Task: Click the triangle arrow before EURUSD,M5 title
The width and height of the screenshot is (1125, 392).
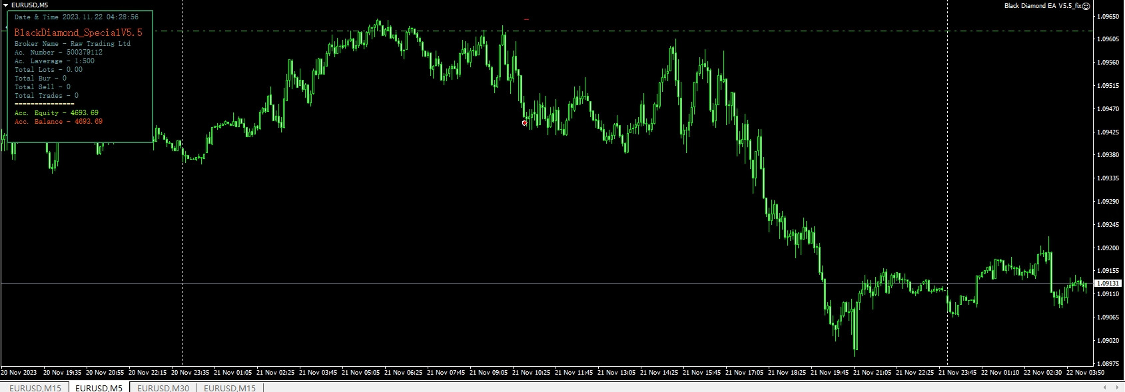Action: [x=6, y=5]
